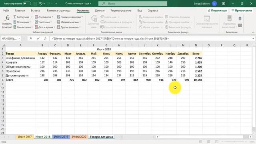Open the Справка ribbon tab

[153, 10]
